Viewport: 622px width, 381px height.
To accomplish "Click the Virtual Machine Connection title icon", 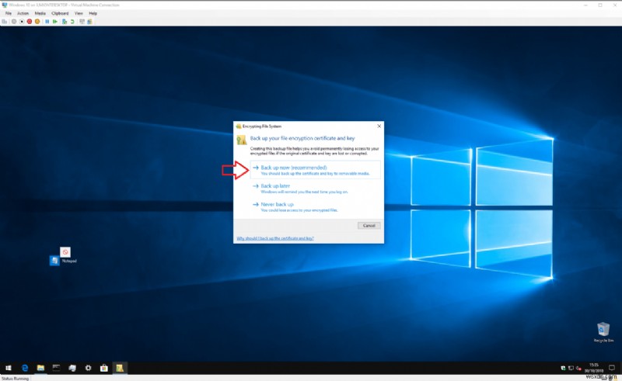I will (x=5, y=5).
